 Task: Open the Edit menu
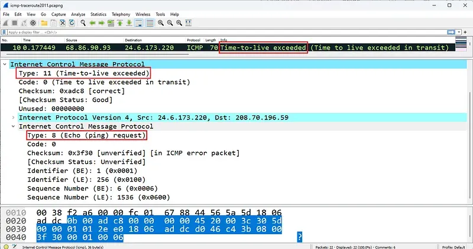click(x=18, y=14)
